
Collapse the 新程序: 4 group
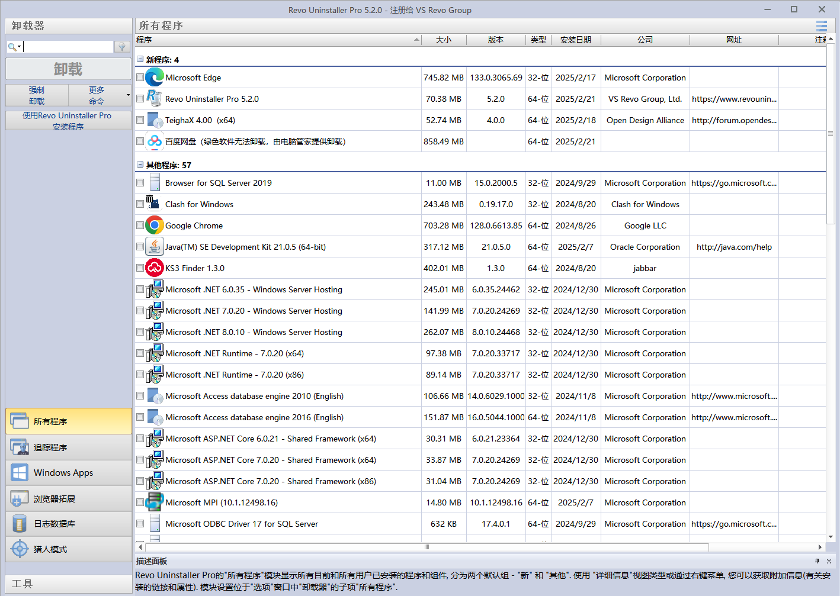(140, 59)
